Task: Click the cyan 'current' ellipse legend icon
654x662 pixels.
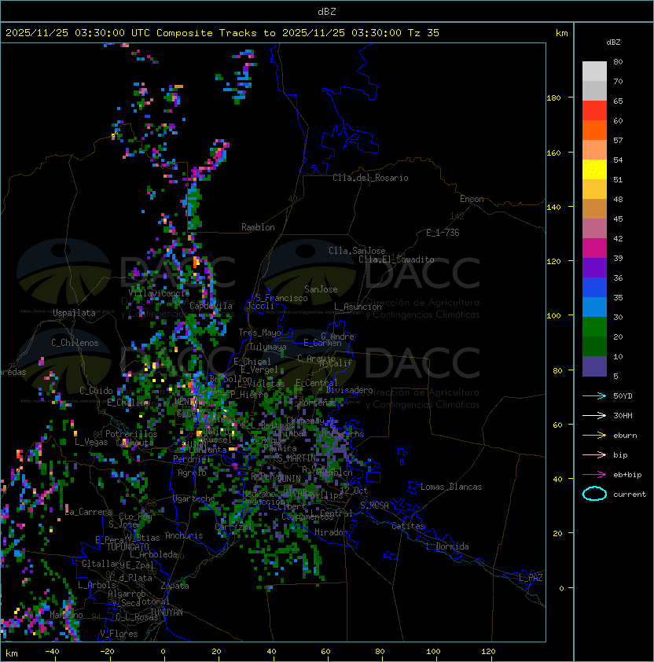Action: 594,494
